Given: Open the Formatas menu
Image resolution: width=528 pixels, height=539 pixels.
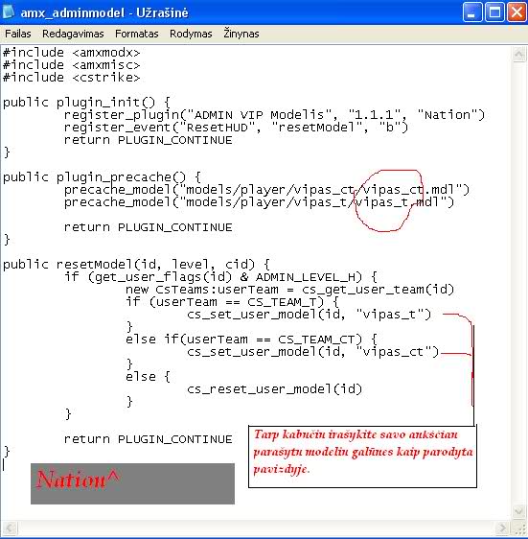Looking at the screenshot, I should [x=137, y=34].
